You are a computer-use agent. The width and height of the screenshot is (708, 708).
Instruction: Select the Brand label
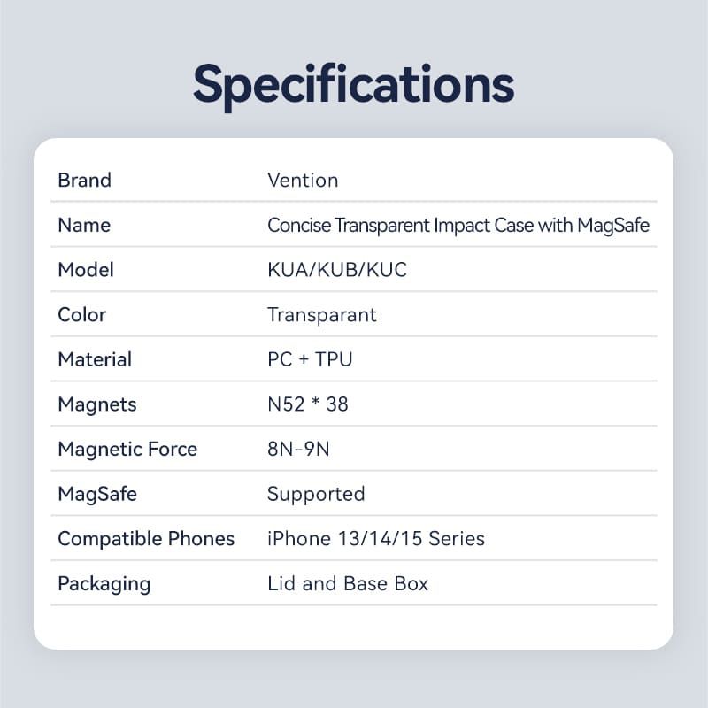pyautogui.click(x=84, y=181)
